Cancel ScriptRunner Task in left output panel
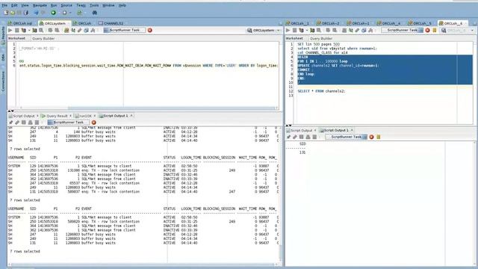The height and width of the screenshot is (269, 478). pyautogui.click(x=93, y=123)
